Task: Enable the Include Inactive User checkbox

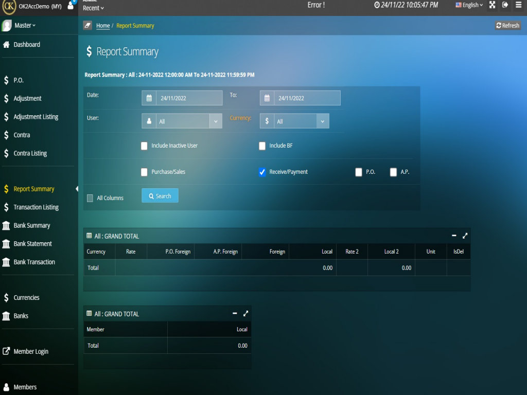Action: (x=144, y=146)
